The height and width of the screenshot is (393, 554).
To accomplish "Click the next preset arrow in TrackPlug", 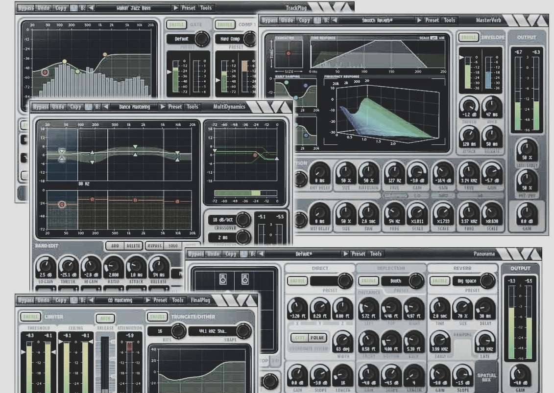I will coord(175,8).
